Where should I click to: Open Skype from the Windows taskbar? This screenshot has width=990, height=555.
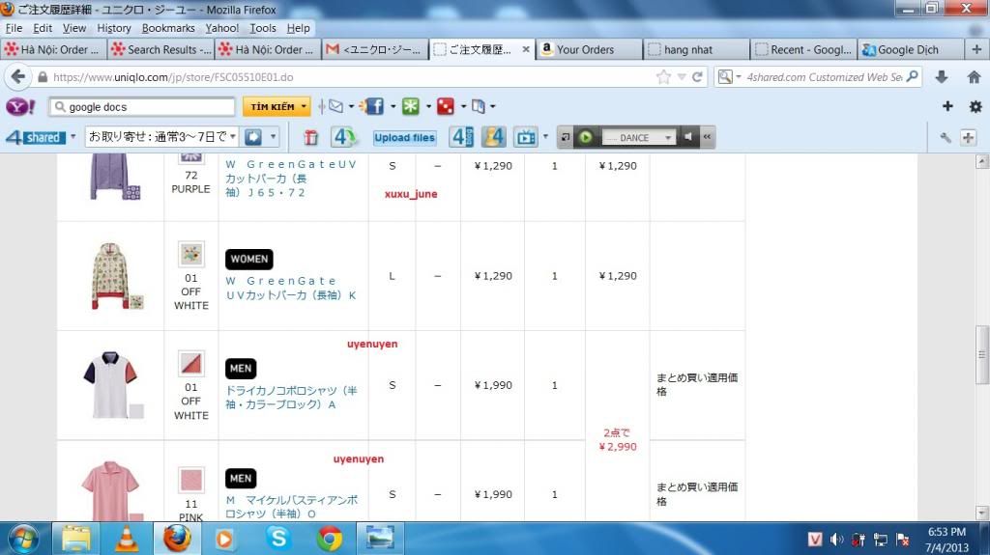click(278, 539)
